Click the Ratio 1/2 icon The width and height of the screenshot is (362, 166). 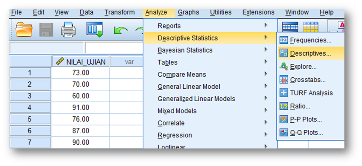tap(284, 106)
